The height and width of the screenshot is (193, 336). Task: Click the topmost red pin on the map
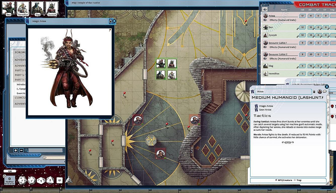pos(246,22)
